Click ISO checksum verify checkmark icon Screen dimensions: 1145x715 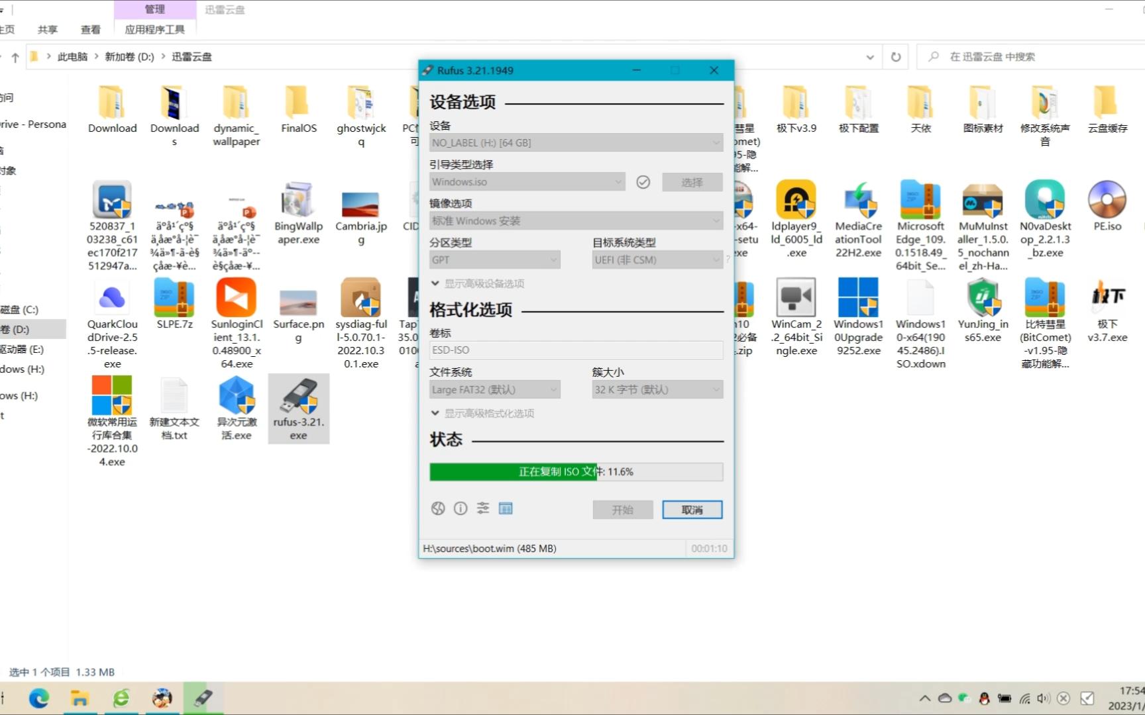pyautogui.click(x=643, y=182)
